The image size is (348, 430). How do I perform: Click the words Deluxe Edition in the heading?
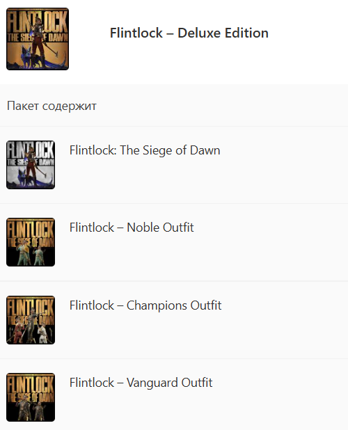223,33
